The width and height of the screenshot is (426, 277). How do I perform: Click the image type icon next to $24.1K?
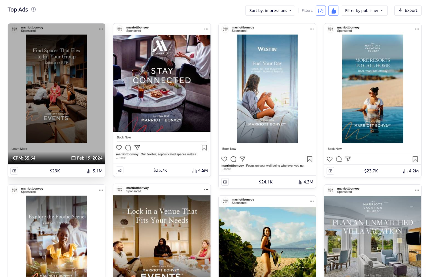click(x=225, y=182)
